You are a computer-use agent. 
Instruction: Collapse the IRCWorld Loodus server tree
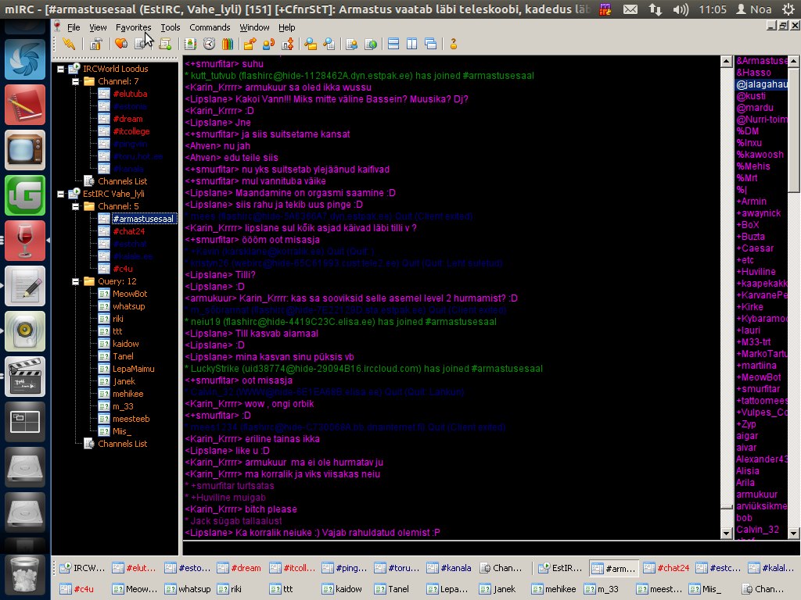tap(61, 69)
